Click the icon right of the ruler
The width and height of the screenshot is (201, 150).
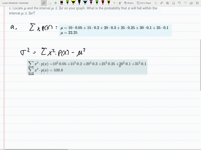point(167,3)
